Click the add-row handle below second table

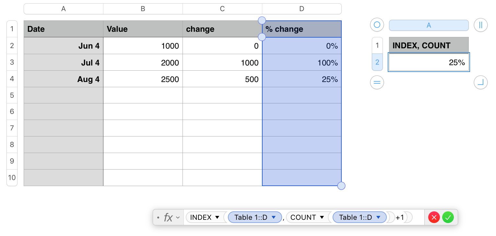pyautogui.click(x=377, y=82)
